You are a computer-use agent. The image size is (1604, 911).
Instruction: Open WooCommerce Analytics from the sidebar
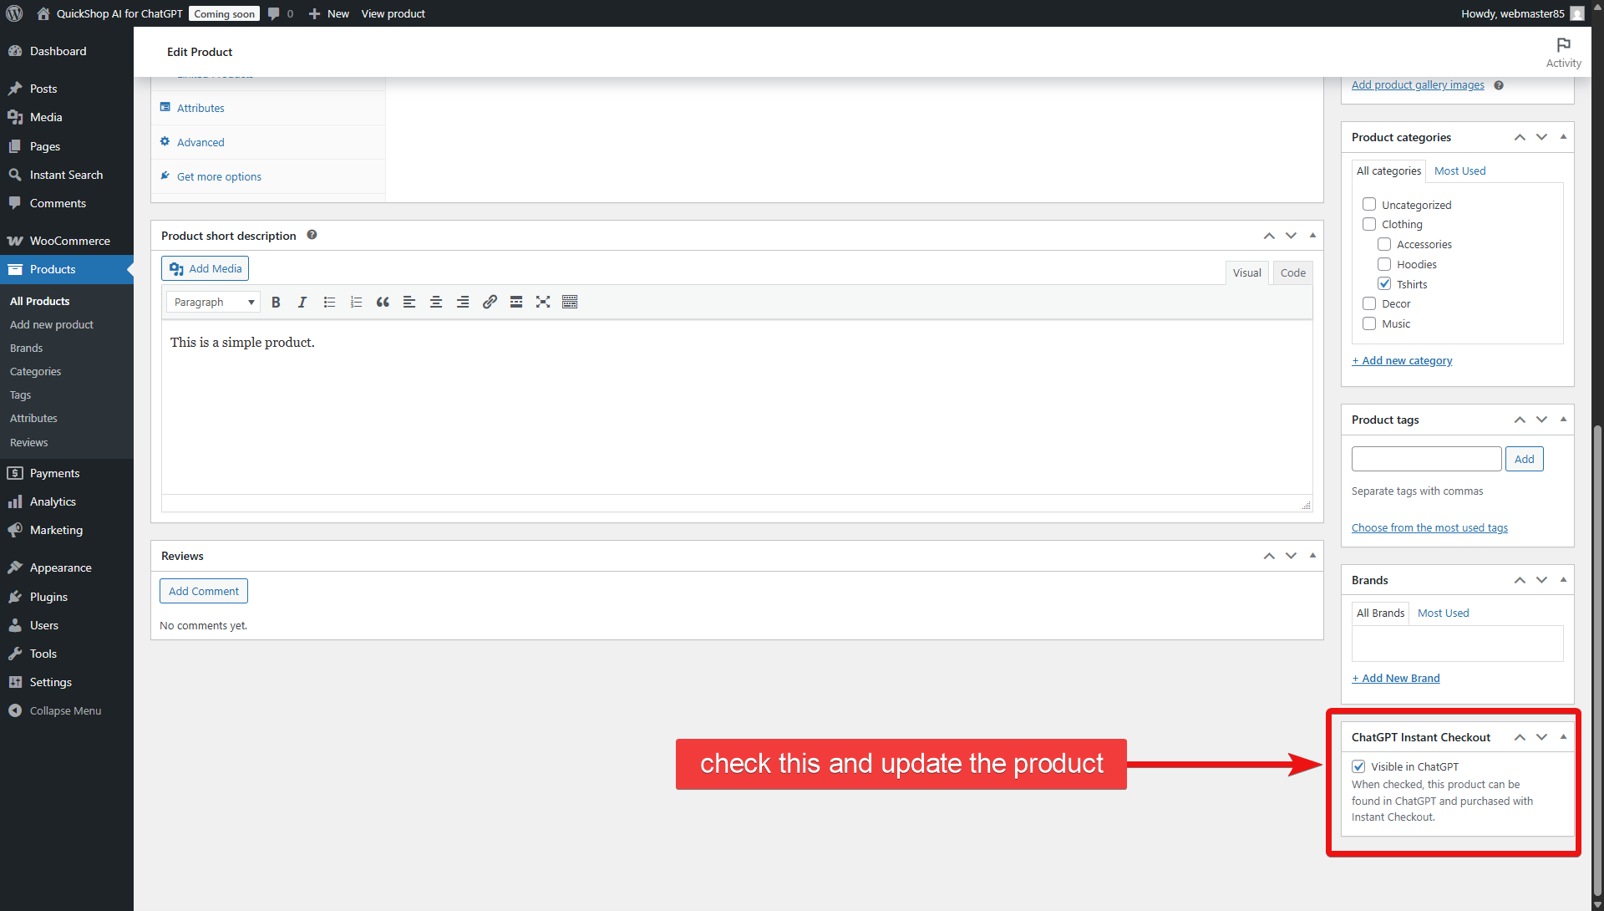click(51, 501)
